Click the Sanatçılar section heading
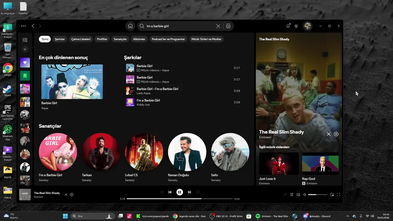 (x=50, y=126)
